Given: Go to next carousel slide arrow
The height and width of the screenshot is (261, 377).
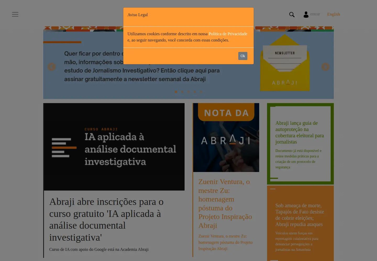Looking at the screenshot, I should click(325, 67).
